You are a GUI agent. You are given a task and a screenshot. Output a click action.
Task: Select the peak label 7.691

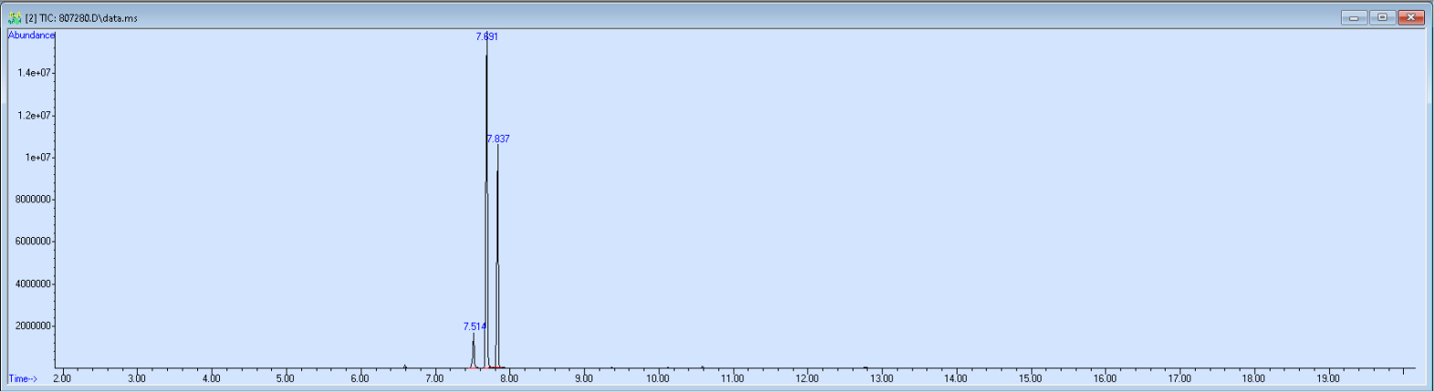tap(487, 36)
